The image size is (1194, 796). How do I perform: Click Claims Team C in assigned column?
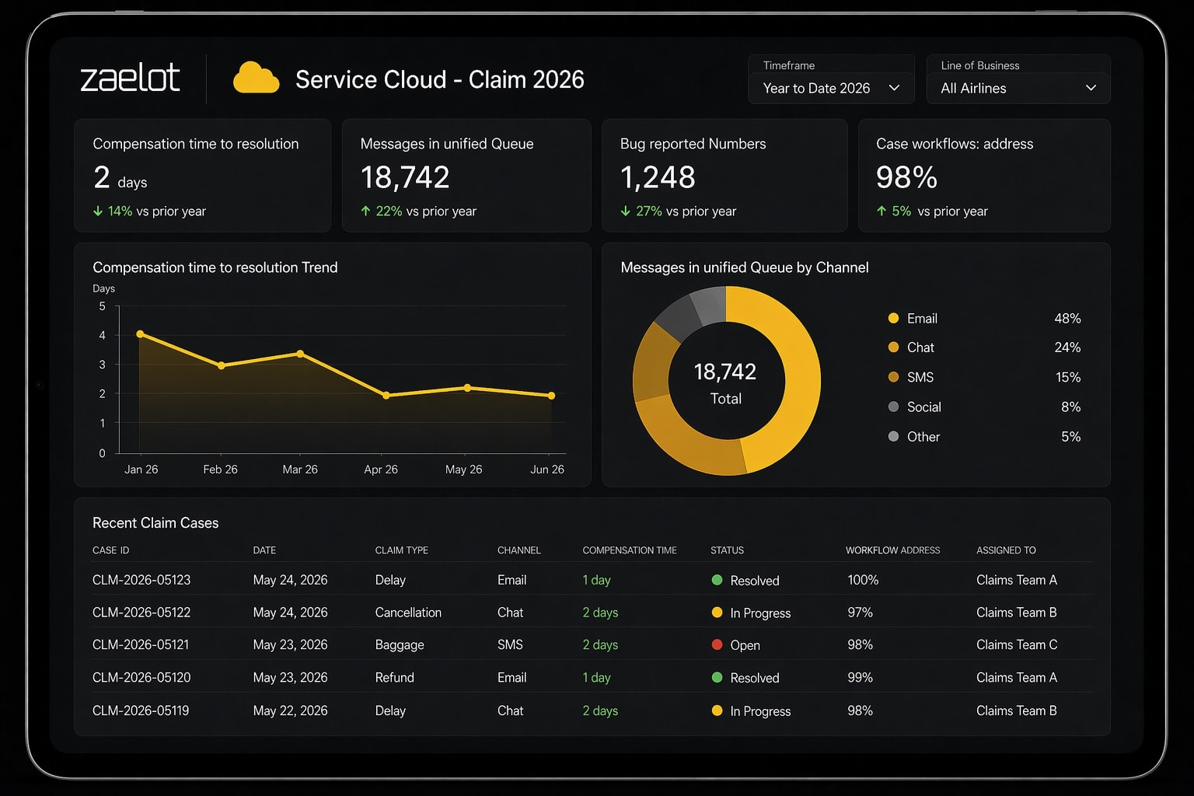click(x=1017, y=644)
